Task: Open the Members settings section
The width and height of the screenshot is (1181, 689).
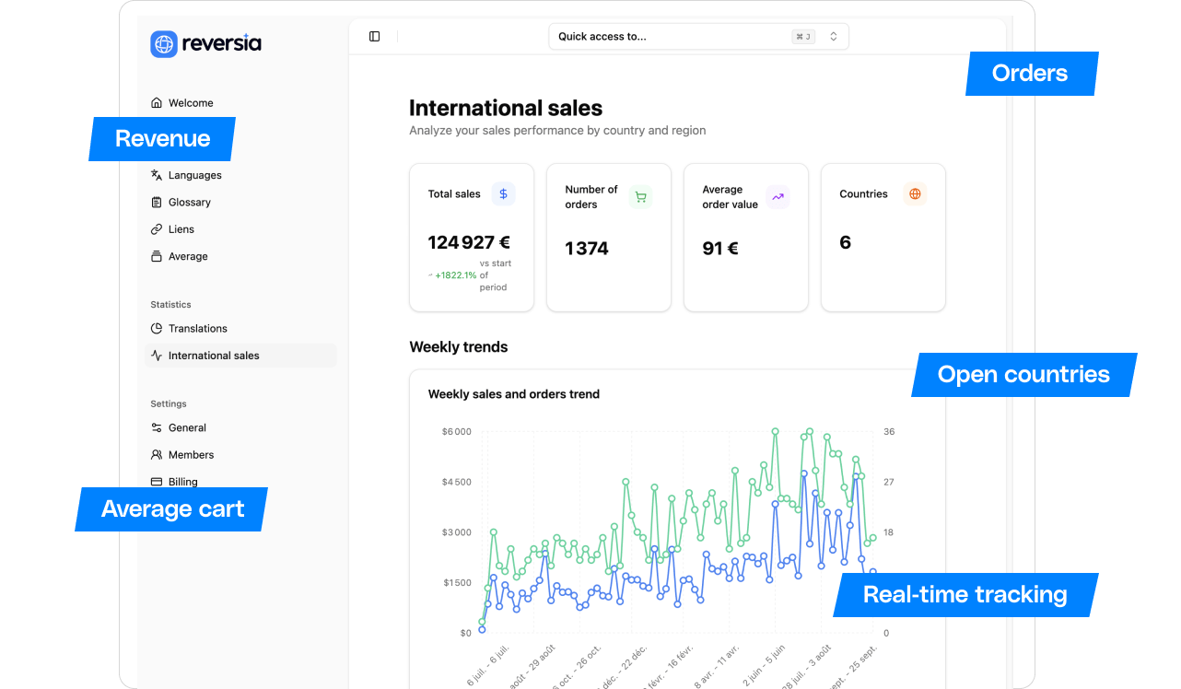Action: 191,454
